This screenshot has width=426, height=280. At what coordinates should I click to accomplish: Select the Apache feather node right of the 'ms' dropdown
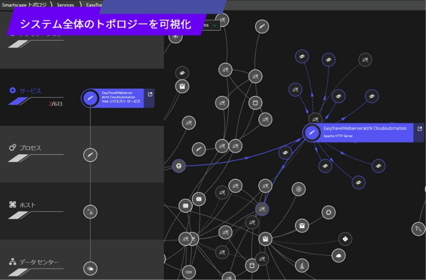click(x=262, y=27)
